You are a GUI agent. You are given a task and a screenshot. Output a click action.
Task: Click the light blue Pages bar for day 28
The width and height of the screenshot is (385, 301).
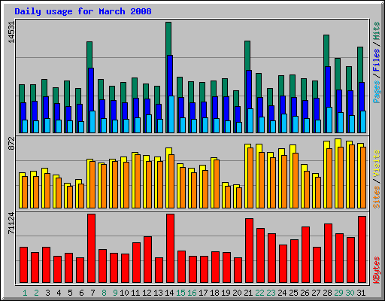tap(329, 120)
